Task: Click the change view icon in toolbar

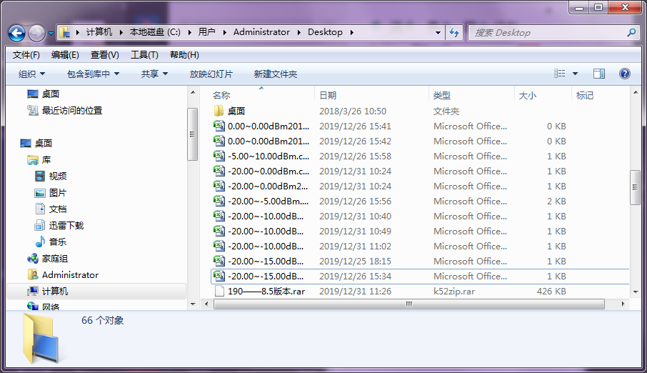Action: (x=560, y=74)
